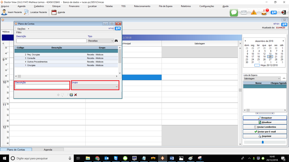Image resolution: width=289 pixels, height=162 pixels.
Task: Click the exit door icon in the top toolbar
Action: (x=284, y=13)
